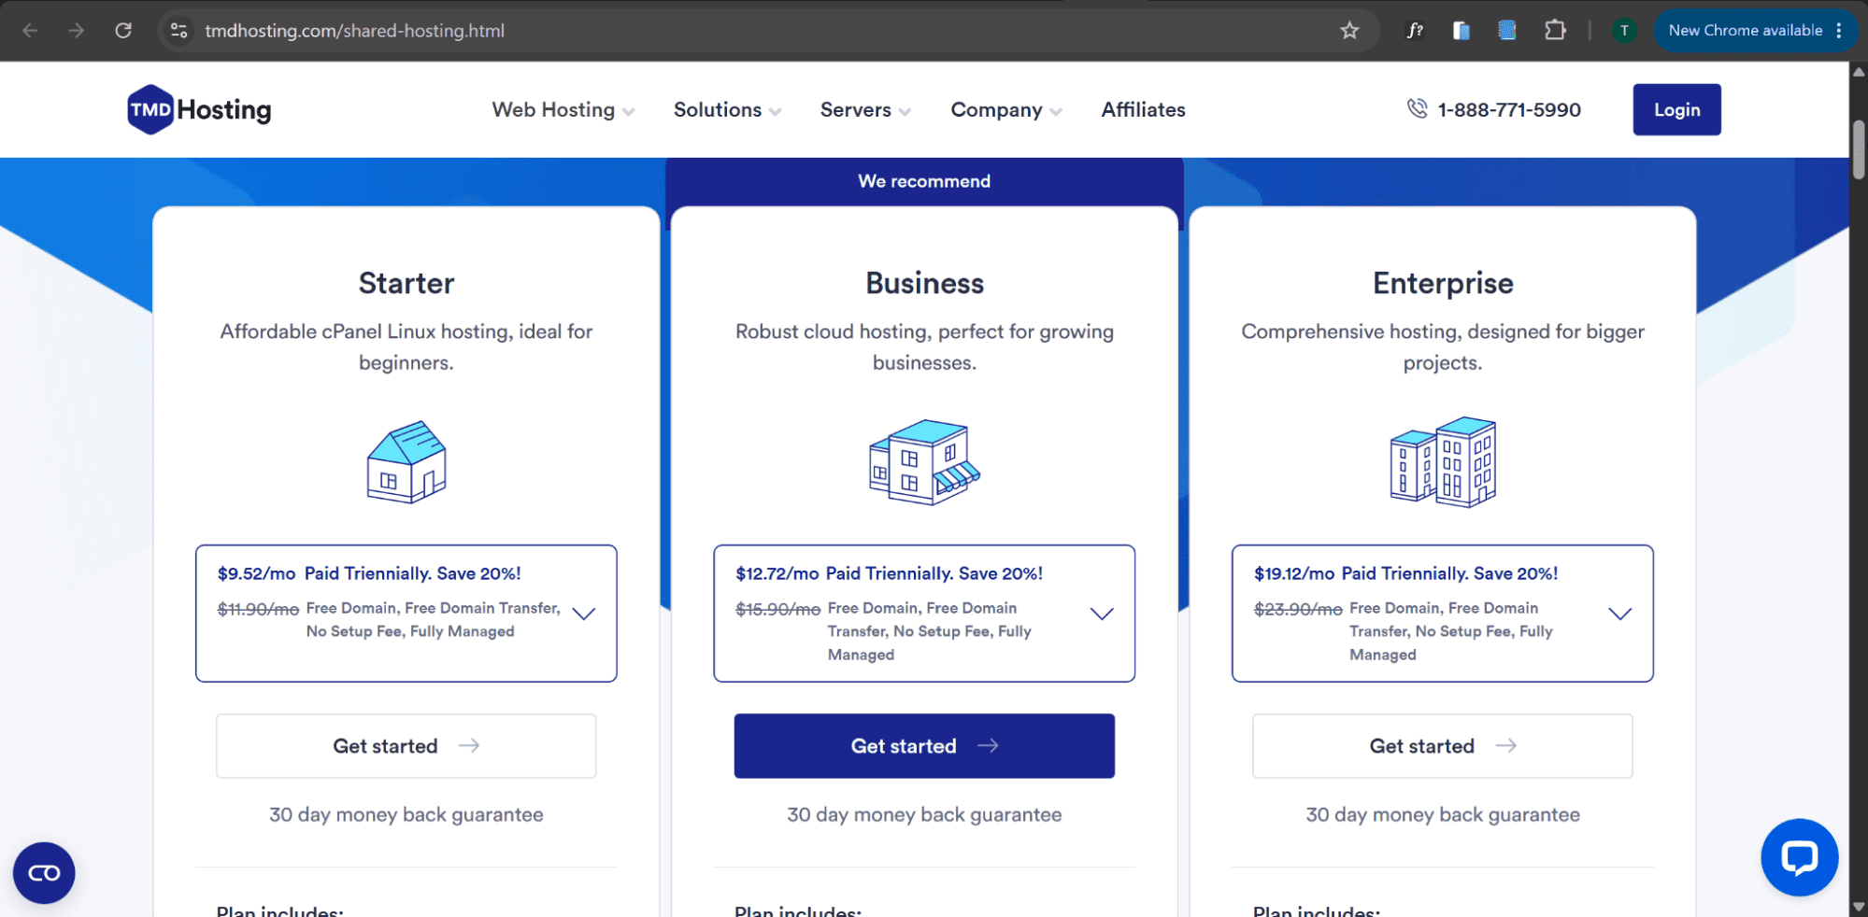Image resolution: width=1868 pixels, height=917 pixels.
Task: Click the TMD Hosting logo
Action: [x=199, y=109]
